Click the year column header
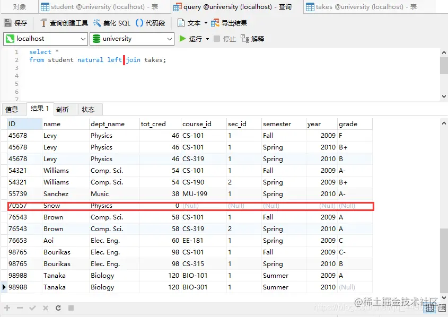Viewport: 448px width, 317px height. pos(322,124)
